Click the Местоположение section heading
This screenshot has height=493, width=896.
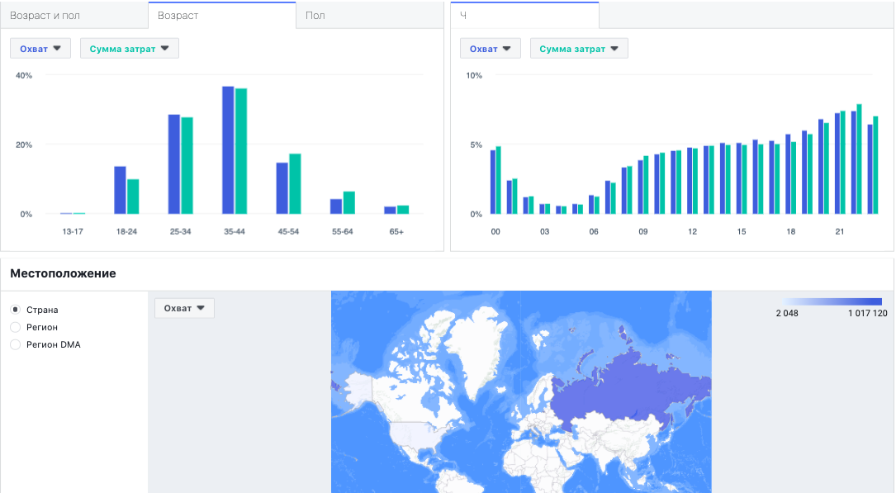(63, 273)
